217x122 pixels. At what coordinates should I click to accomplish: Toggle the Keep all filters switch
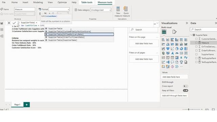[x=185, y=90]
